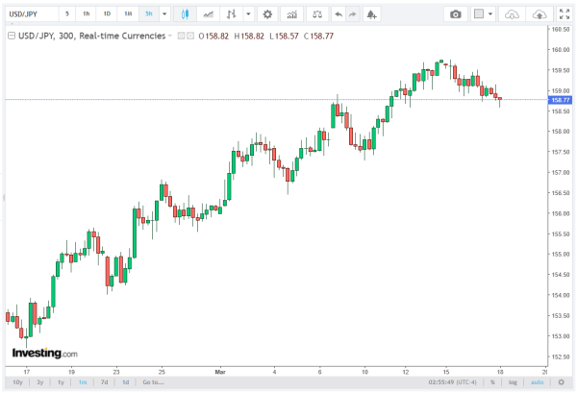The width and height of the screenshot is (577, 393).
Task: Switch to the 1h interval
Action: 87,14
